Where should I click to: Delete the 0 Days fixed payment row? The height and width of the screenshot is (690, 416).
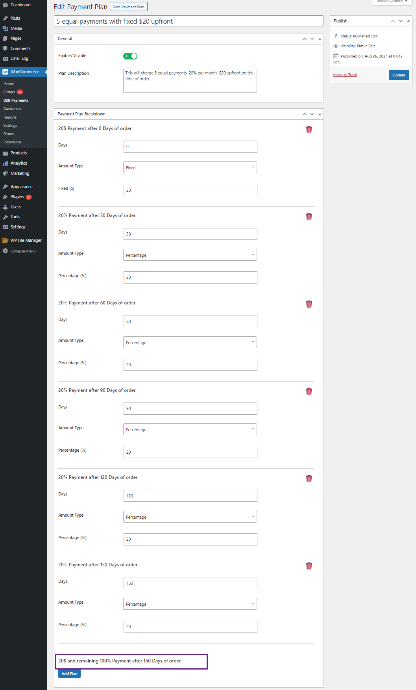click(x=309, y=130)
